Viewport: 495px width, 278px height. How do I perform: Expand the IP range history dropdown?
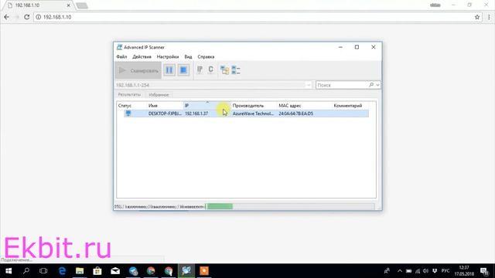coord(309,85)
